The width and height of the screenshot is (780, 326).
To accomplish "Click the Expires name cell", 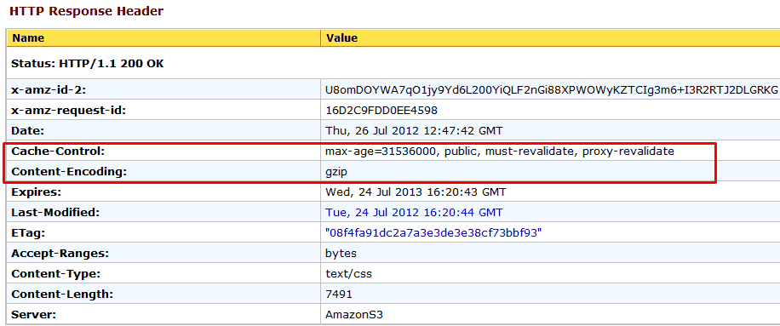I will coord(164,192).
